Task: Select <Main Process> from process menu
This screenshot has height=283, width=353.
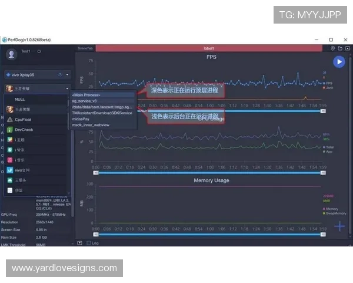Action: click(x=86, y=95)
